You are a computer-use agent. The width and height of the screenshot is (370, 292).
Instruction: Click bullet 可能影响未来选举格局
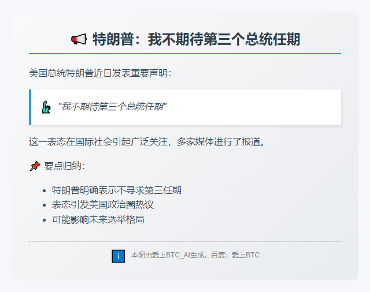pos(98,219)
